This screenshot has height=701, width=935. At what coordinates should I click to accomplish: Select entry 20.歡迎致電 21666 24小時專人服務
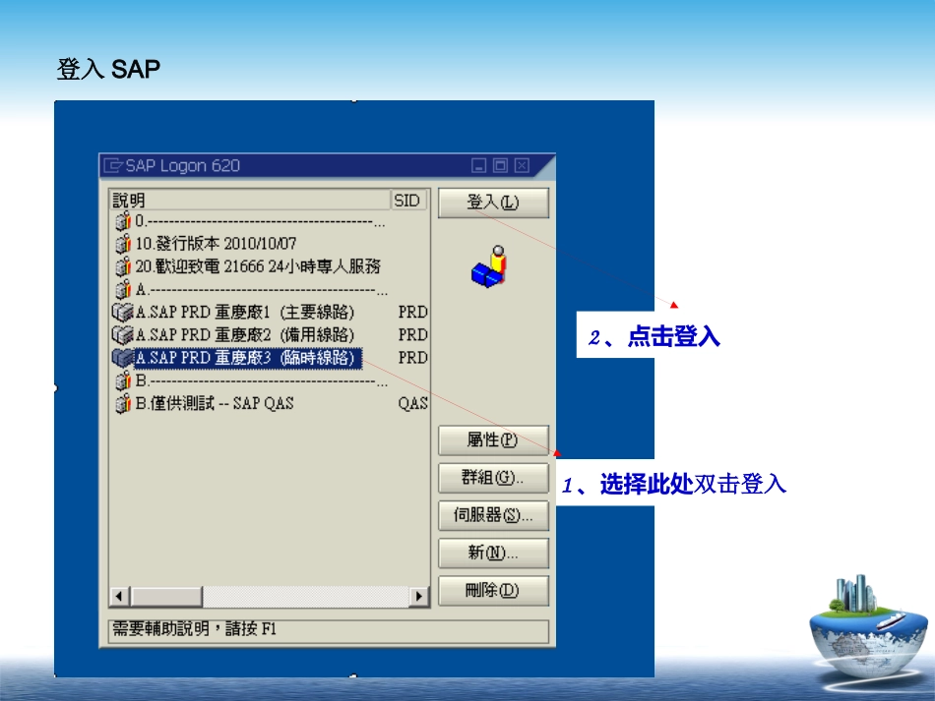258,266
